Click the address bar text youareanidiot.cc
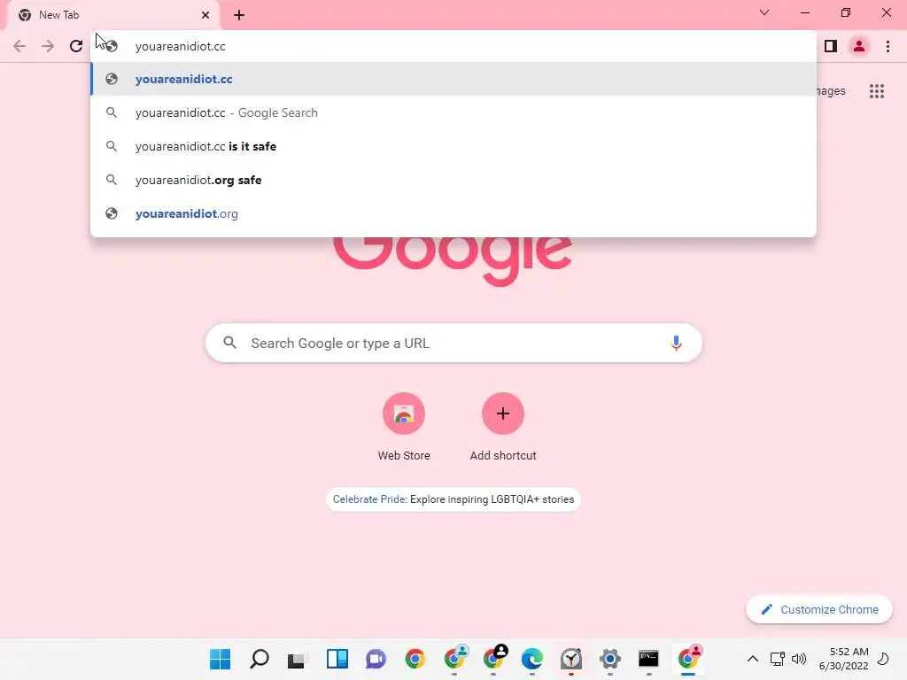Screen dimensions: 907x680 coord(181,46)
